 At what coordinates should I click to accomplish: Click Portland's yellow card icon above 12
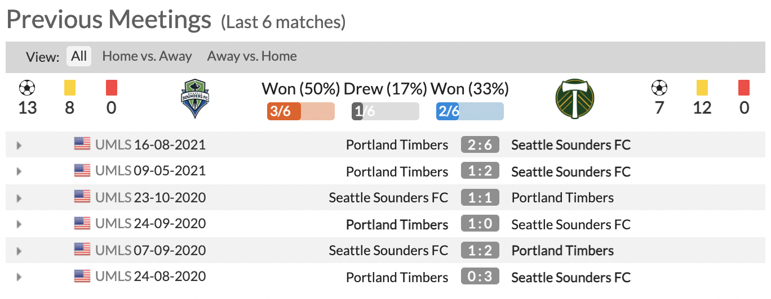702,88
